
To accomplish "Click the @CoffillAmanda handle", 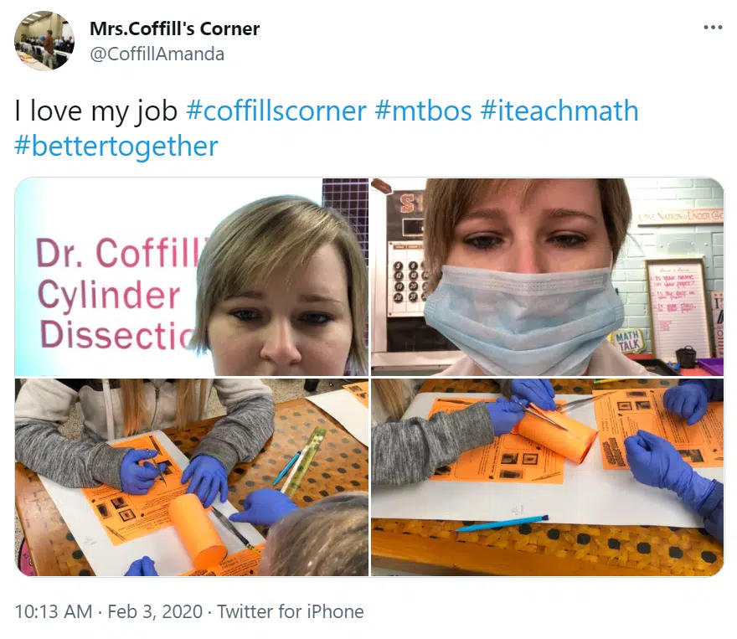I will point(157,54).
